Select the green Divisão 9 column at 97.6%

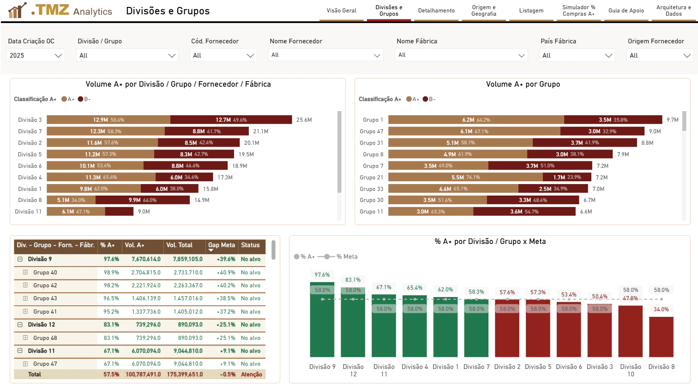coord(322,320)
